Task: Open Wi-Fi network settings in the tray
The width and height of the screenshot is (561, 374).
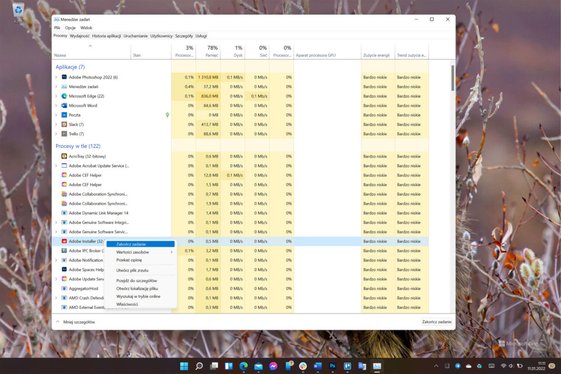Action: coord(503,366)
